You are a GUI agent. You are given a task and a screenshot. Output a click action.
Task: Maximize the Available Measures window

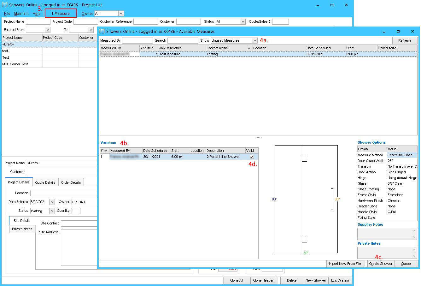click(x=398, y=31)
